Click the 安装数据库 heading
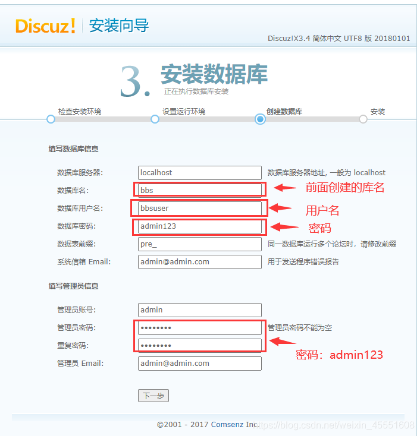The width and height of the screenshot is (420, 436). click(214, 74)
